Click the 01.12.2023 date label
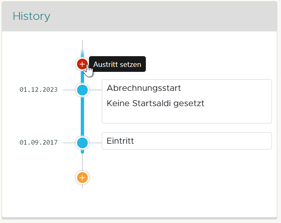Image resolution: width=281 pixels, height=223 pixels. point(39,90)
